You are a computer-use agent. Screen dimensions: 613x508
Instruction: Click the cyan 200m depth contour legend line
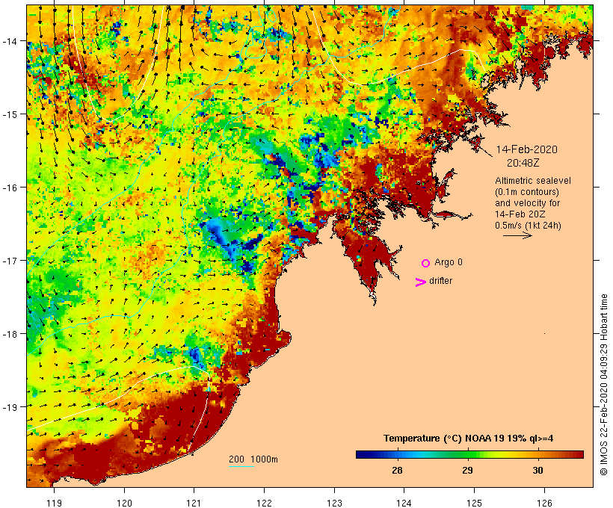241,466
